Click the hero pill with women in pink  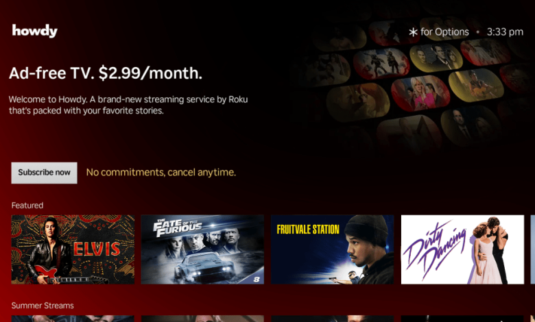[420, 93]
